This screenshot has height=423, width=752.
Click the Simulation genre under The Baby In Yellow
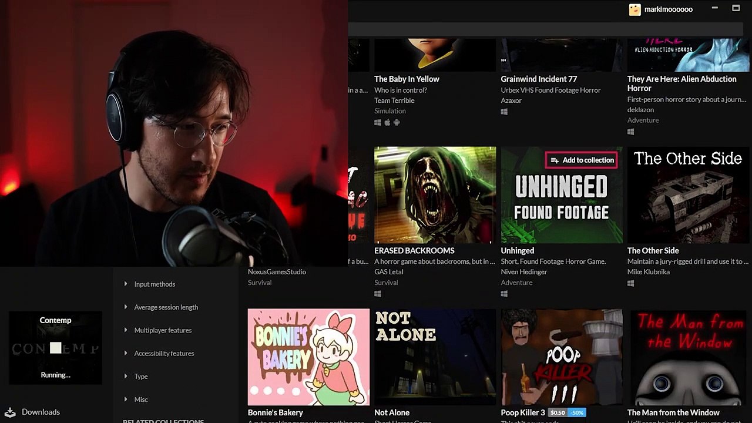point(390,111)
